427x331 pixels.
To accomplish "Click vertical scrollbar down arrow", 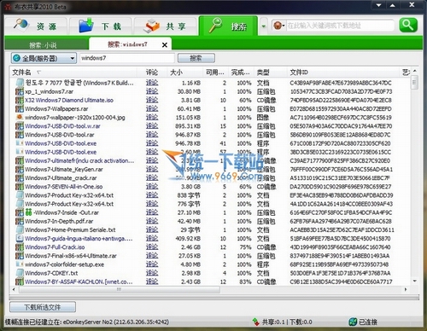I will [415, 282].
